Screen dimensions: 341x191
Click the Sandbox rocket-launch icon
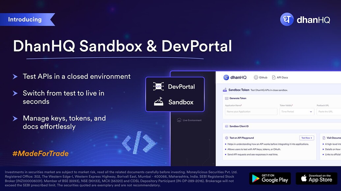pos(158,102)
